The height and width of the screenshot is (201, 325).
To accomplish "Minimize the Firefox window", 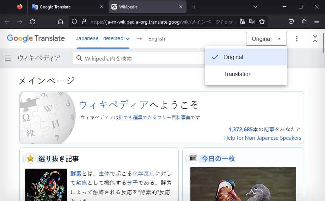I will pos(284,7).
